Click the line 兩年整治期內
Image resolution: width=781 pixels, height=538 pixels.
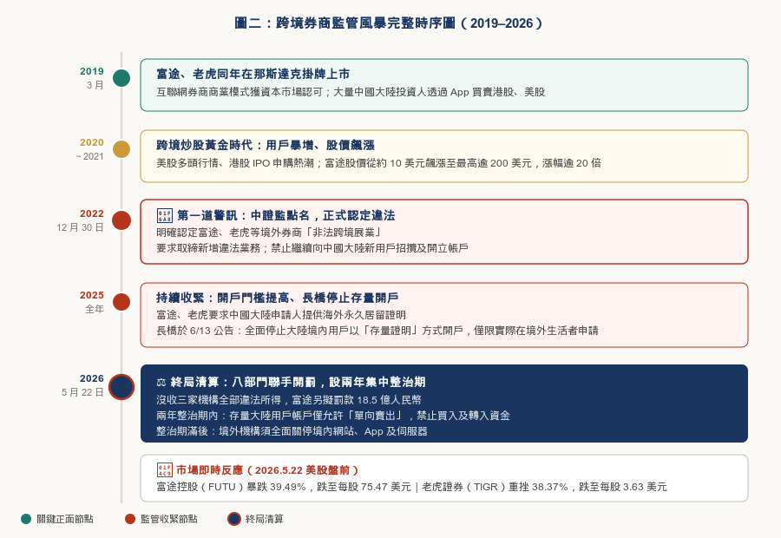[x=333, y=416]
